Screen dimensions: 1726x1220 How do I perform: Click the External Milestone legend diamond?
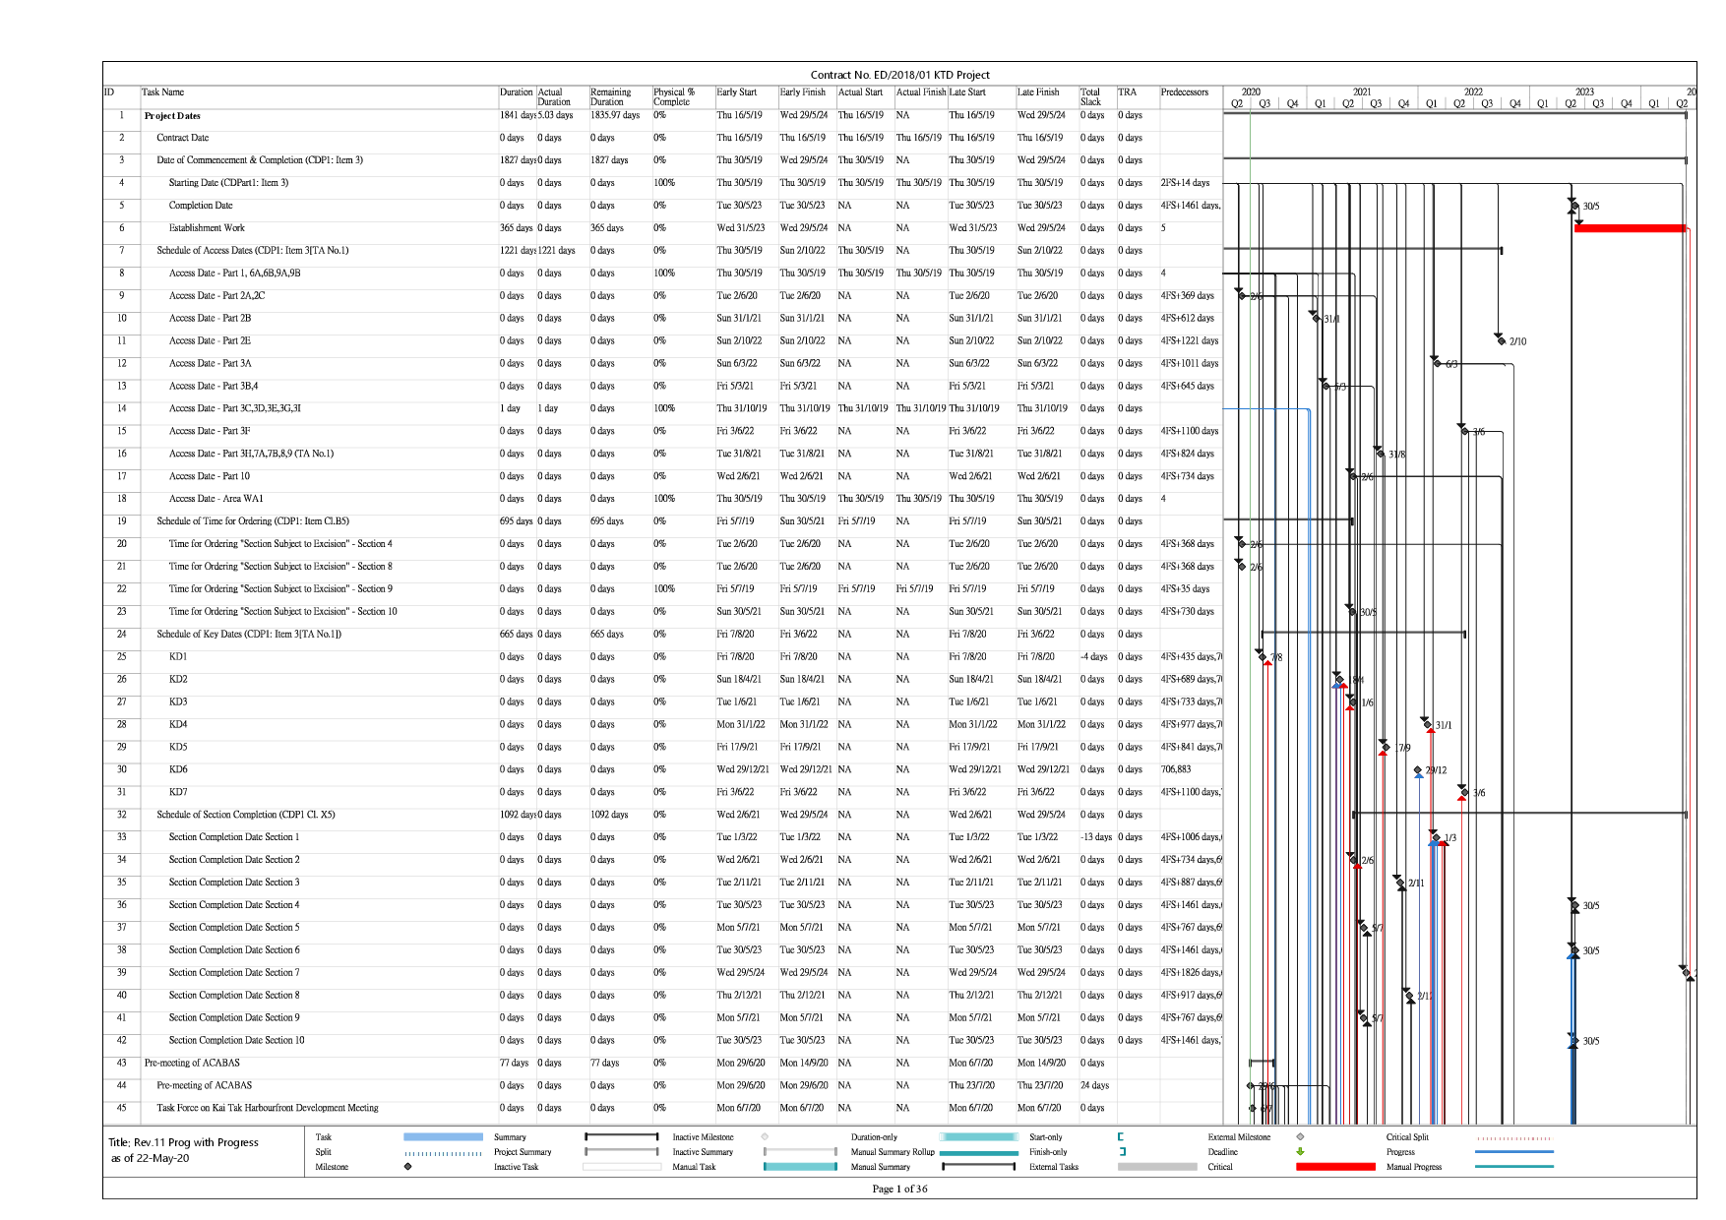[x=1300, y=1137]
